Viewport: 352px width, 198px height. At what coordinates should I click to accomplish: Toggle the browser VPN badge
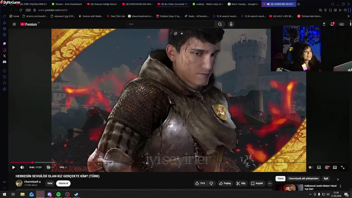28,10
